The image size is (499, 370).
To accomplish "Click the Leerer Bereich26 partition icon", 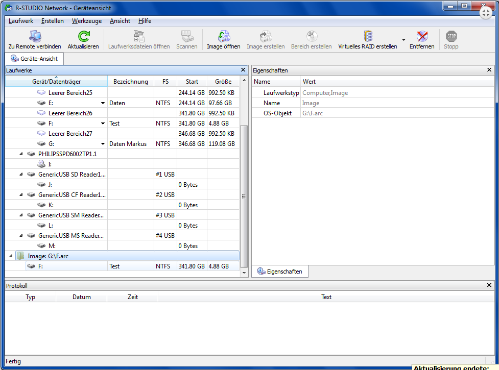I will point(41,113).
